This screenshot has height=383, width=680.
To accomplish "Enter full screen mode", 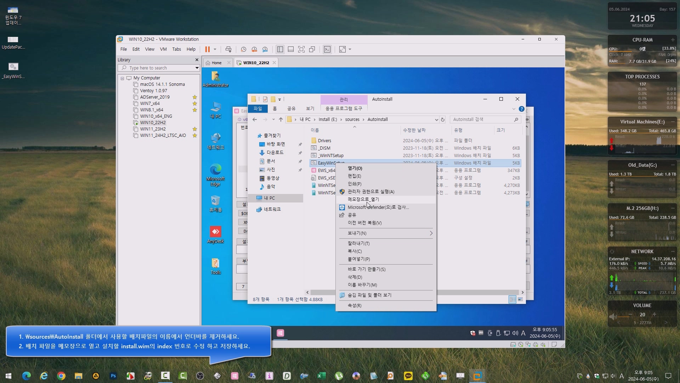I will (x=301, y=49).
